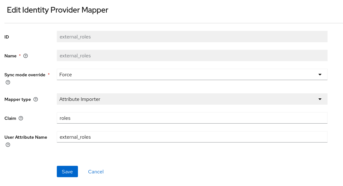Click inside the Claim input showing roles

(192, 118)
